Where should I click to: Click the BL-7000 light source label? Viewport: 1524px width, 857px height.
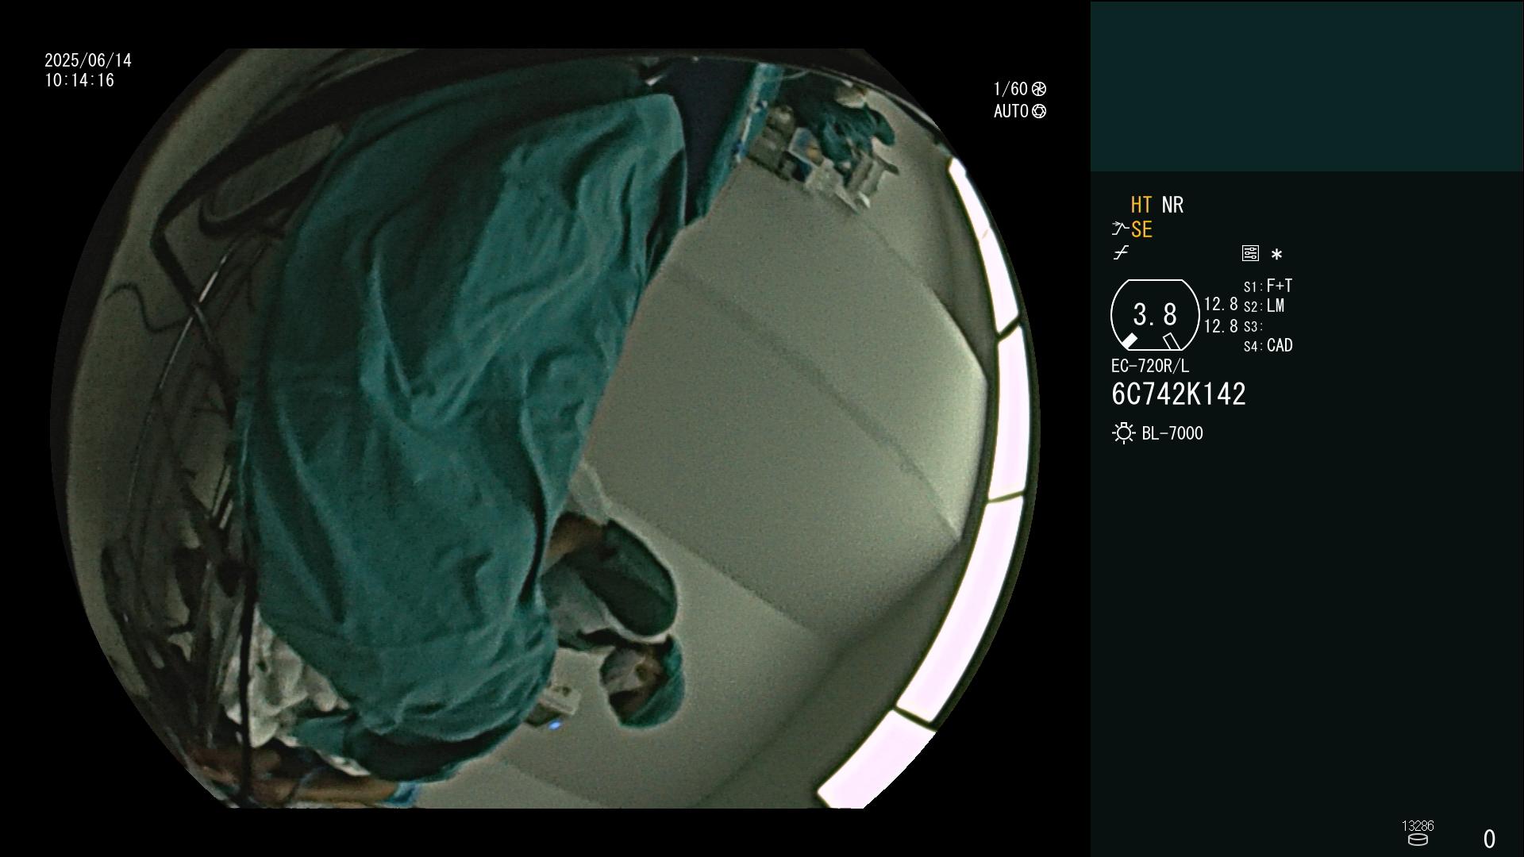click(1172, 433)
